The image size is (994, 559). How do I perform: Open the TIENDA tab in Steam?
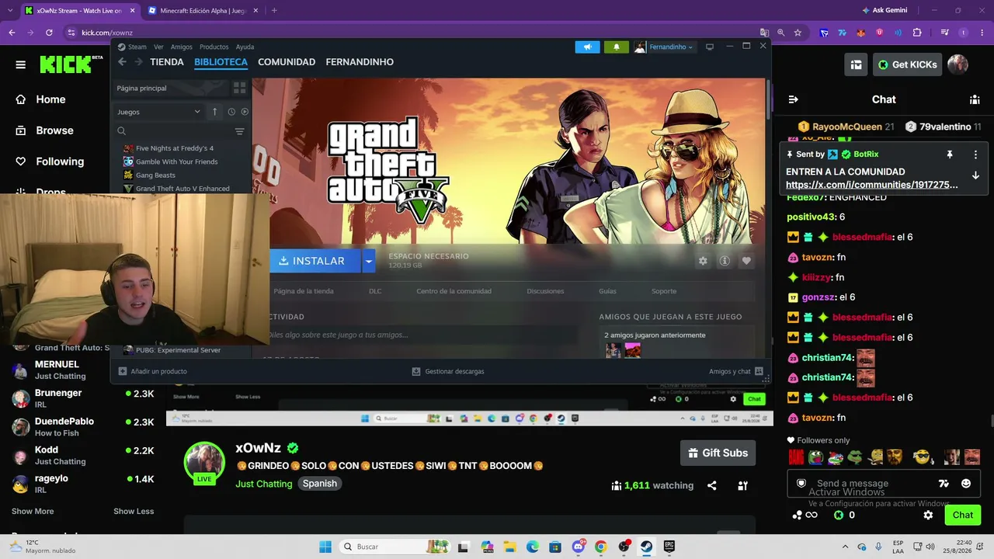(167, 62)
